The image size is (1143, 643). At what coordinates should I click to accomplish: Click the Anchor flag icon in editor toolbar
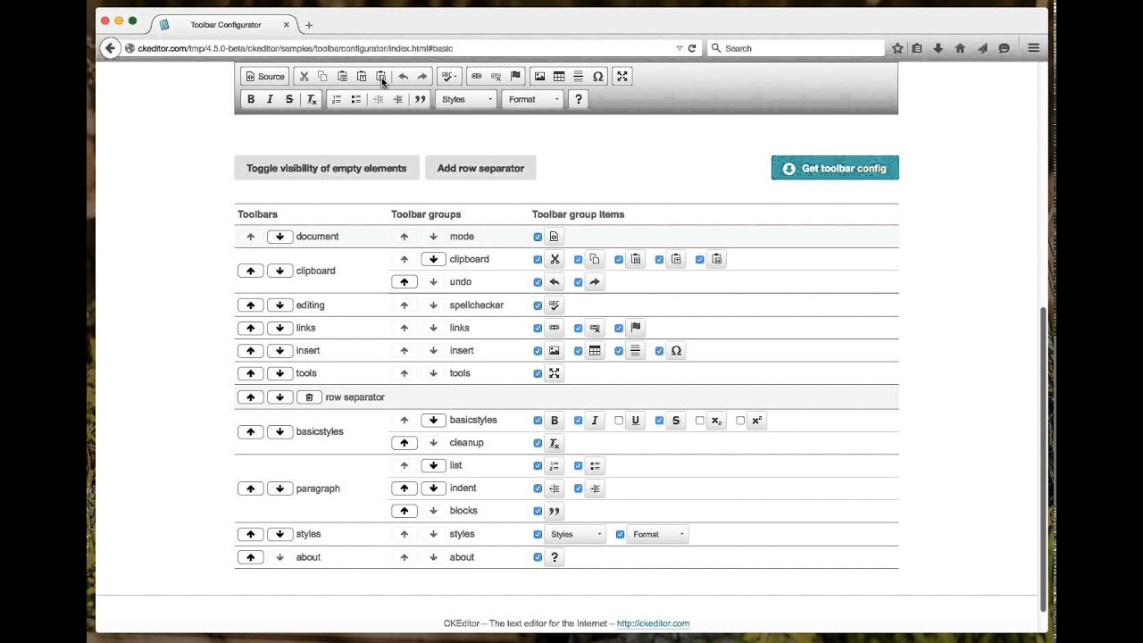(515, 77)
